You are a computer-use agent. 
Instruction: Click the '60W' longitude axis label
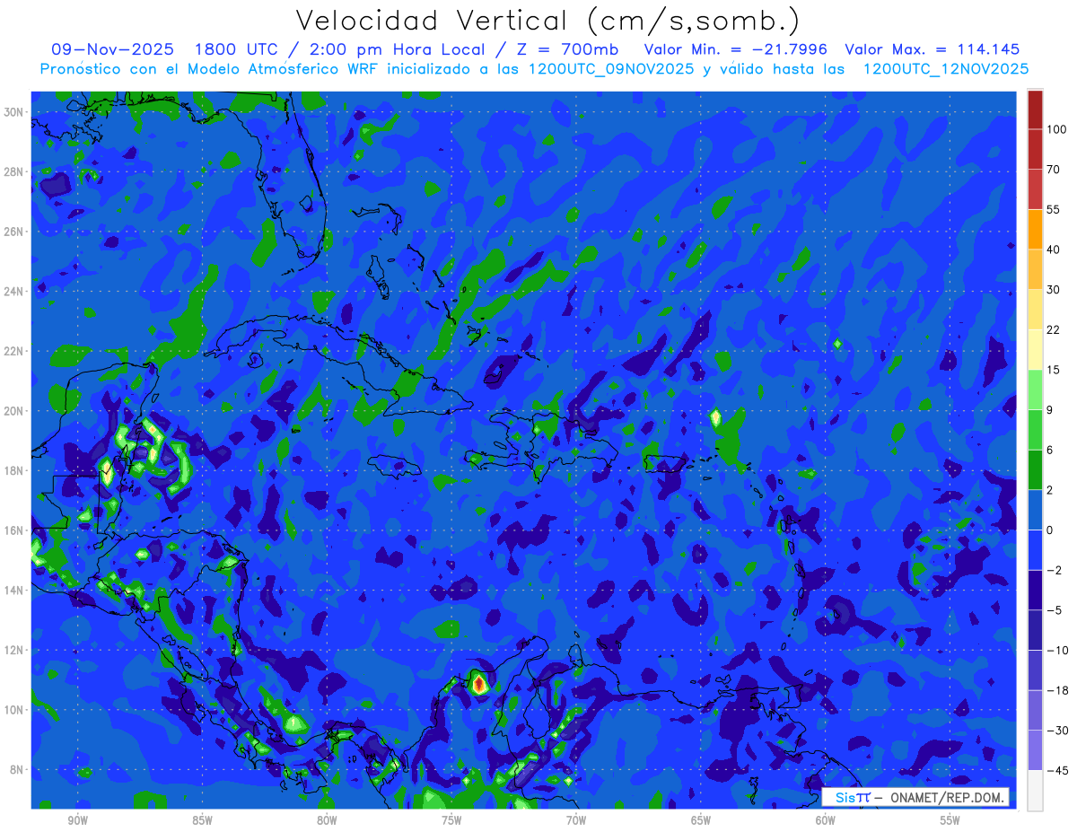[x=826, y=820]
